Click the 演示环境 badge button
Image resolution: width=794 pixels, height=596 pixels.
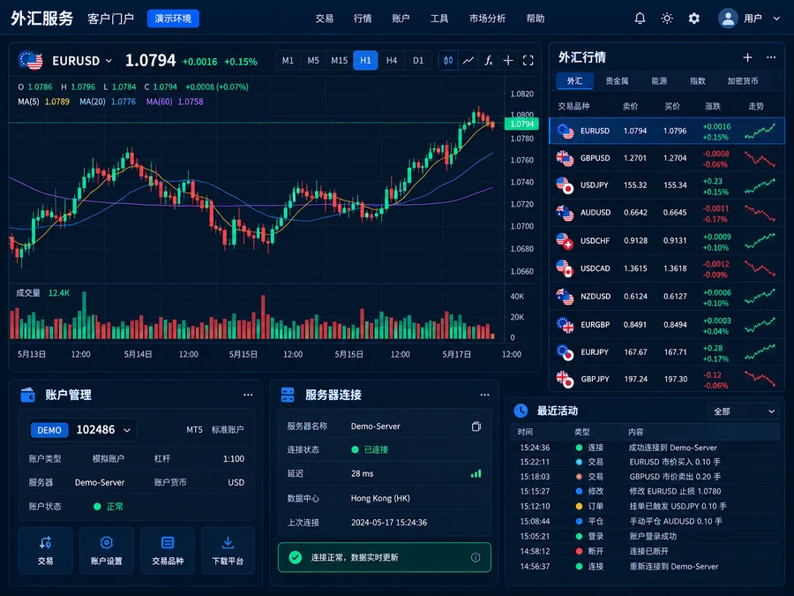coord(173,19)
